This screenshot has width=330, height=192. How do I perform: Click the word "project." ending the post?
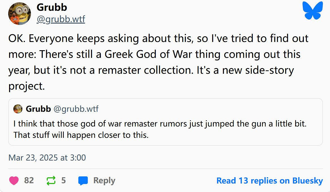tap(27, 86)
